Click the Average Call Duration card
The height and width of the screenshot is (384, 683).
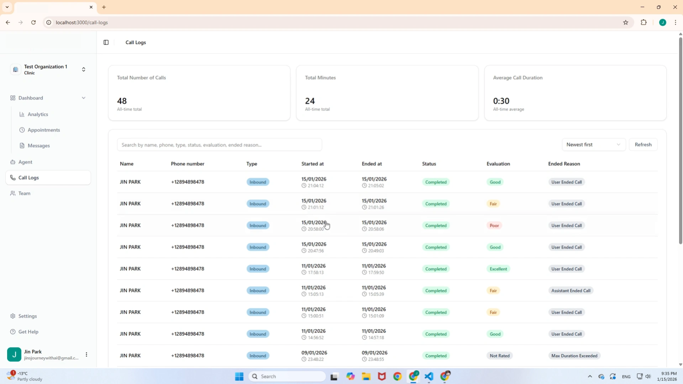pos(575,93)
